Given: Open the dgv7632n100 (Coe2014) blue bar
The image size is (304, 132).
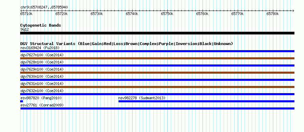Looking at the screenshot, I should (157, 94).
